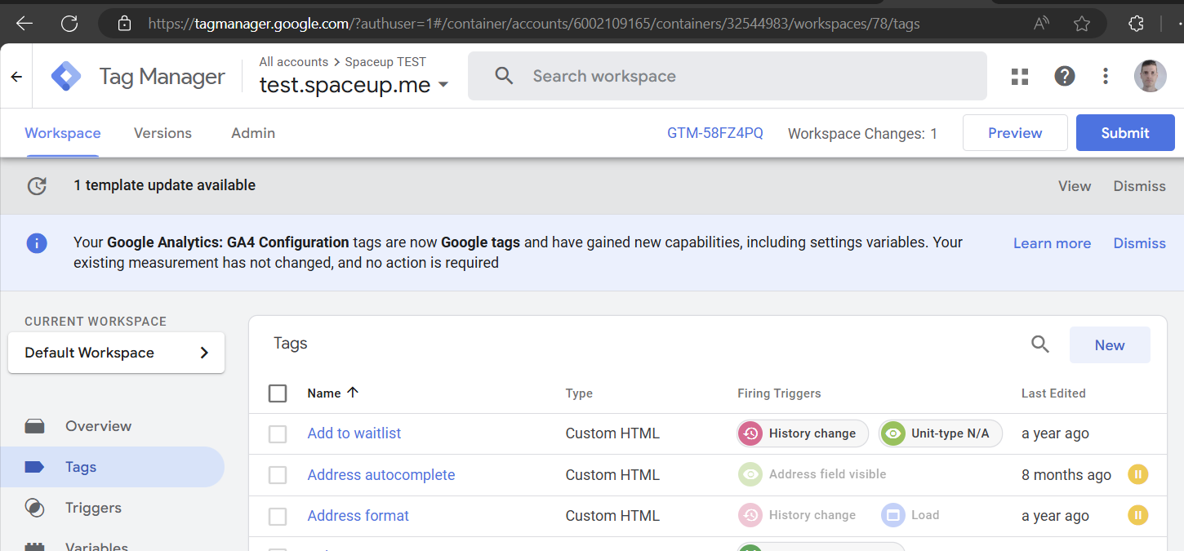The image size is (1184, 551).
Task: Bookmark this page with the star icon
Action: coord(1082,24)
